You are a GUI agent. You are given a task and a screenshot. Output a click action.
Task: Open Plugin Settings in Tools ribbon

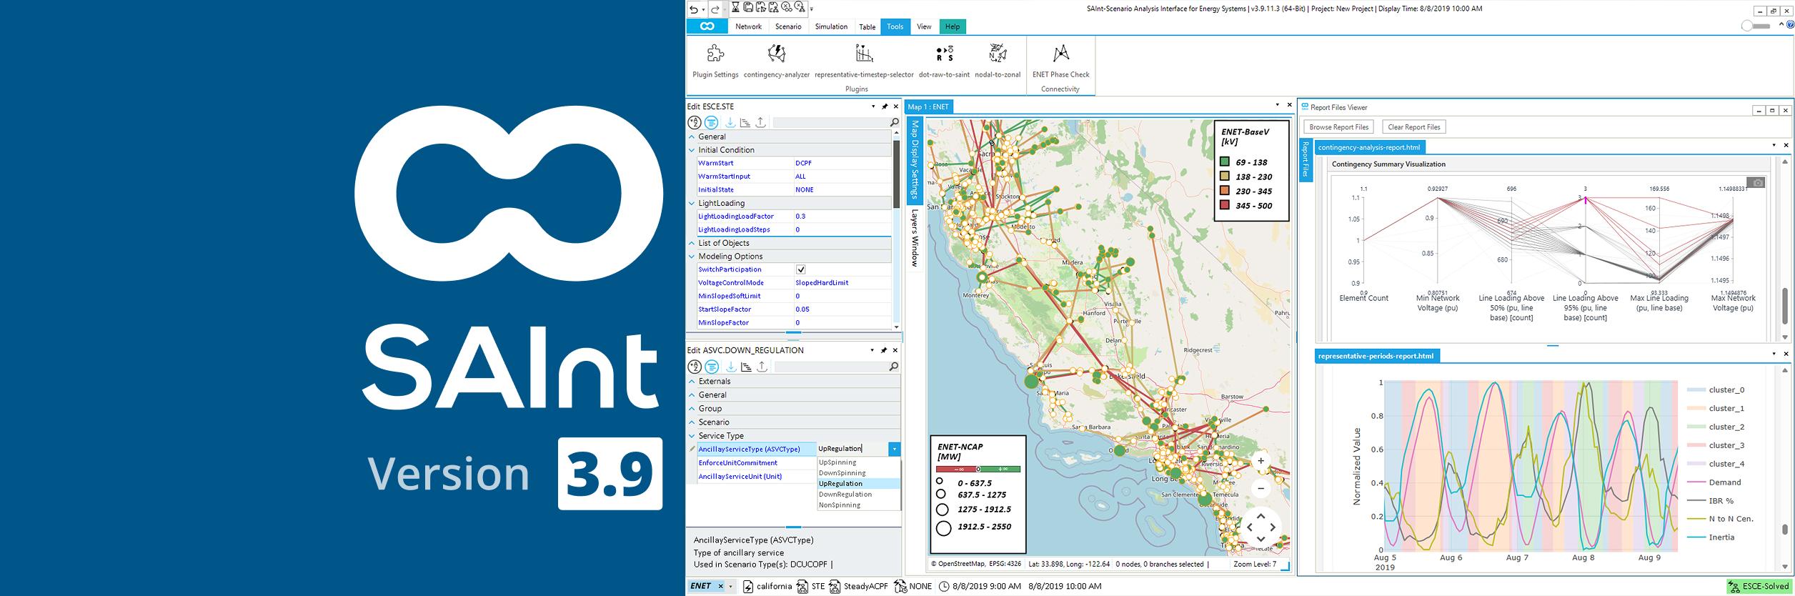click(x=715, y=61)
